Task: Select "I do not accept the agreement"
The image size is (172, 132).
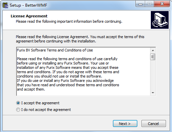Action: pos(43,110)
